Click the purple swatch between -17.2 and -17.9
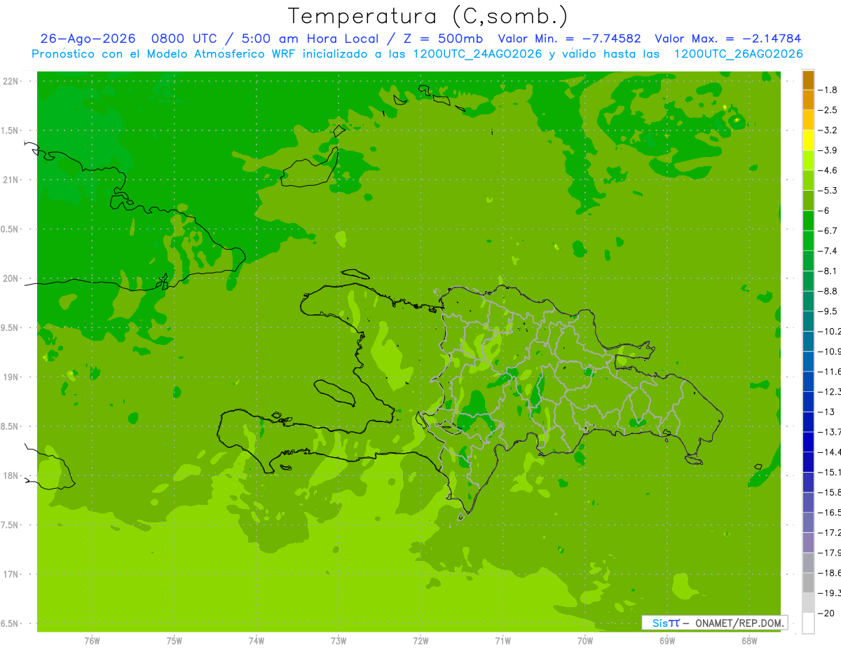The height and width of the screenshot is (650, 841). click(808, 543)
